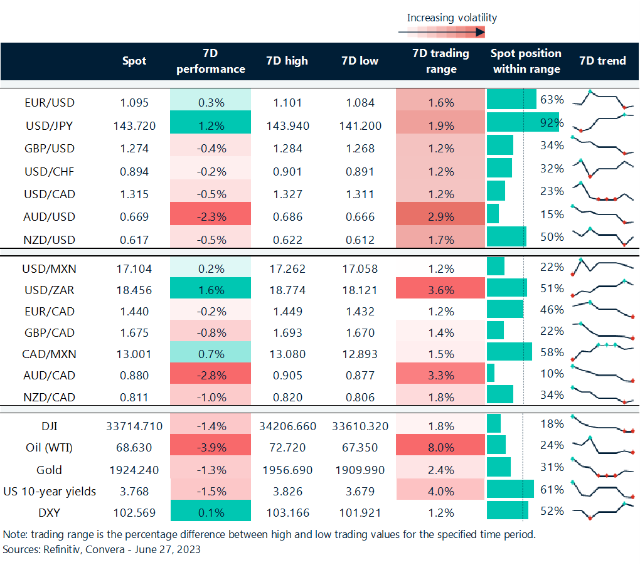Select the US 10-year yields row label
Viewport: 640px width, 565px height.
[x=50, y=491]
